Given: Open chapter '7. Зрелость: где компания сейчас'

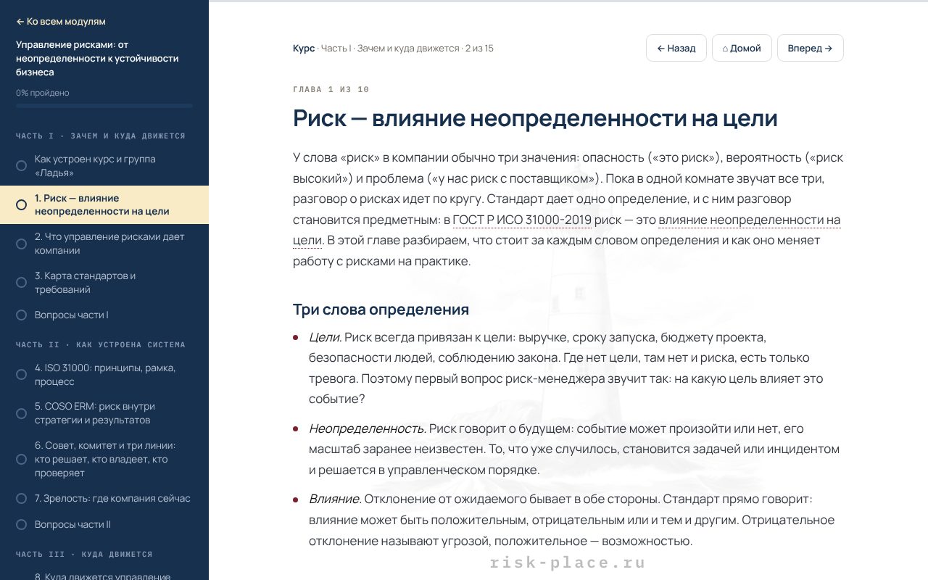Looking at the screenshot, I should [x=104, y=499].
